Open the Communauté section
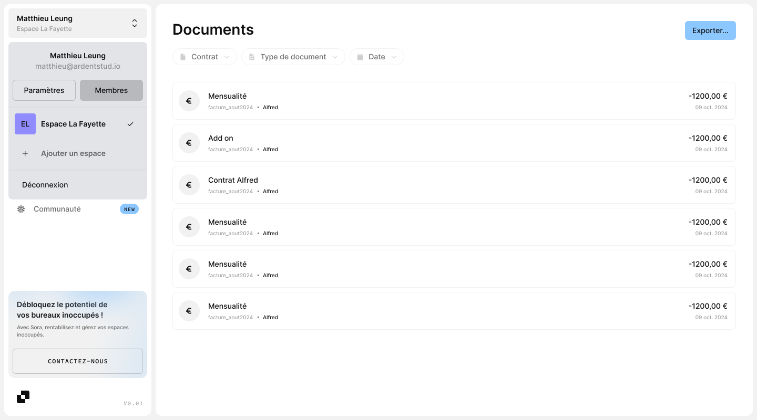The height and width of the screenshot is (420, 757). coord(57,209)
